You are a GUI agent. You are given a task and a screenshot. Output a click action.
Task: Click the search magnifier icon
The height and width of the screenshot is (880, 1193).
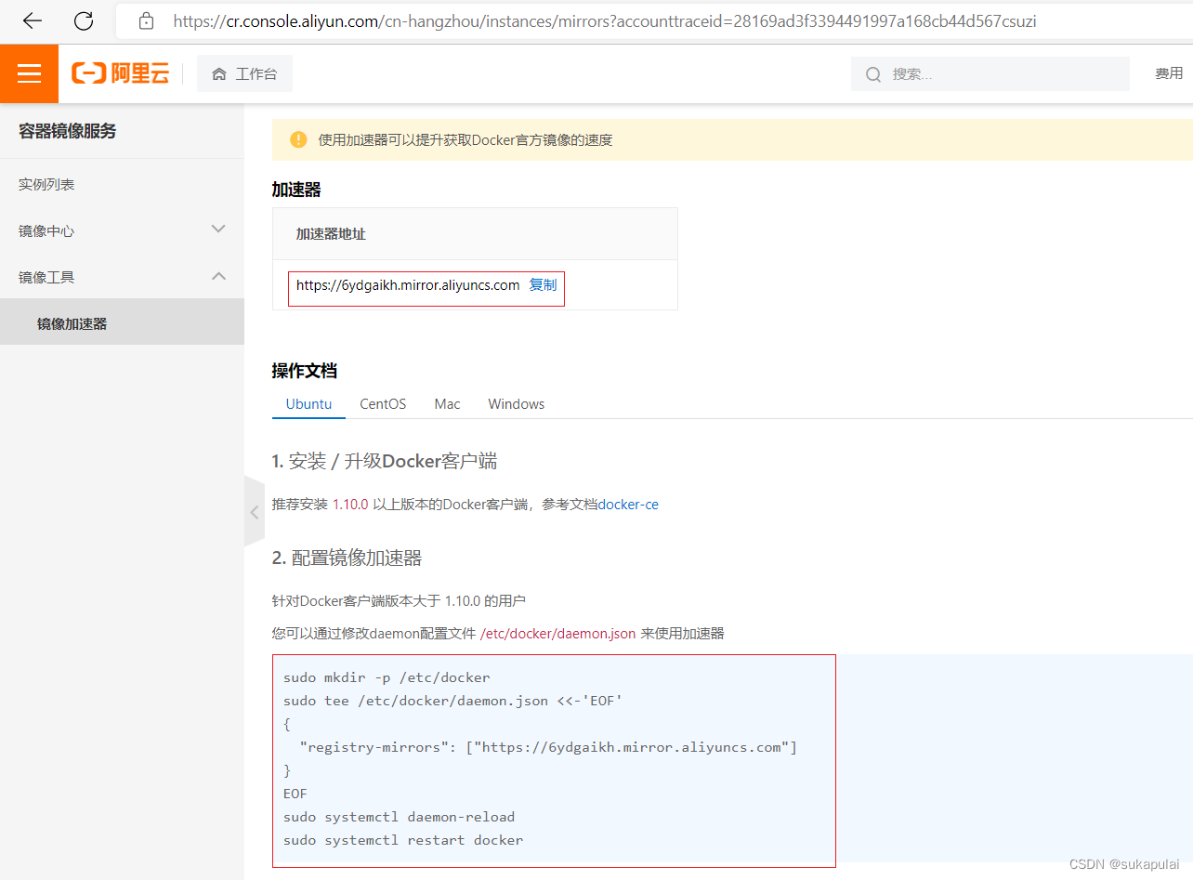point(873,74)
